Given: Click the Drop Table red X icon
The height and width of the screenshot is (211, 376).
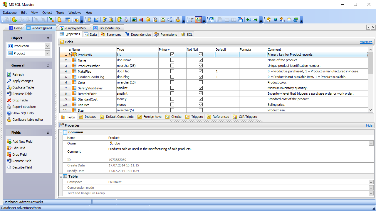Looking at the screenshot, I should [9, 100].
